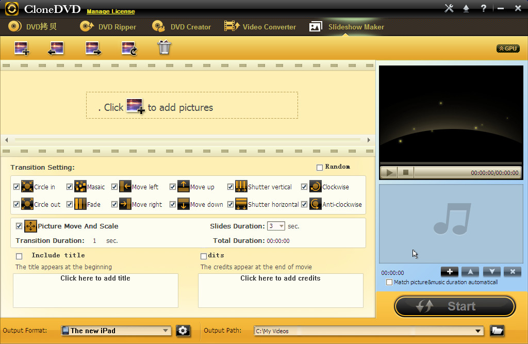528x344 pixels.
Task: Enable Random transitions checkbox
Action: 320,168
